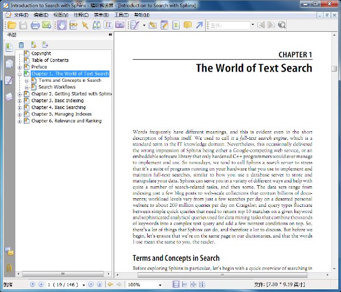
Task: Select the blue arrow drawing tool
Action: (x=199, y=25)
